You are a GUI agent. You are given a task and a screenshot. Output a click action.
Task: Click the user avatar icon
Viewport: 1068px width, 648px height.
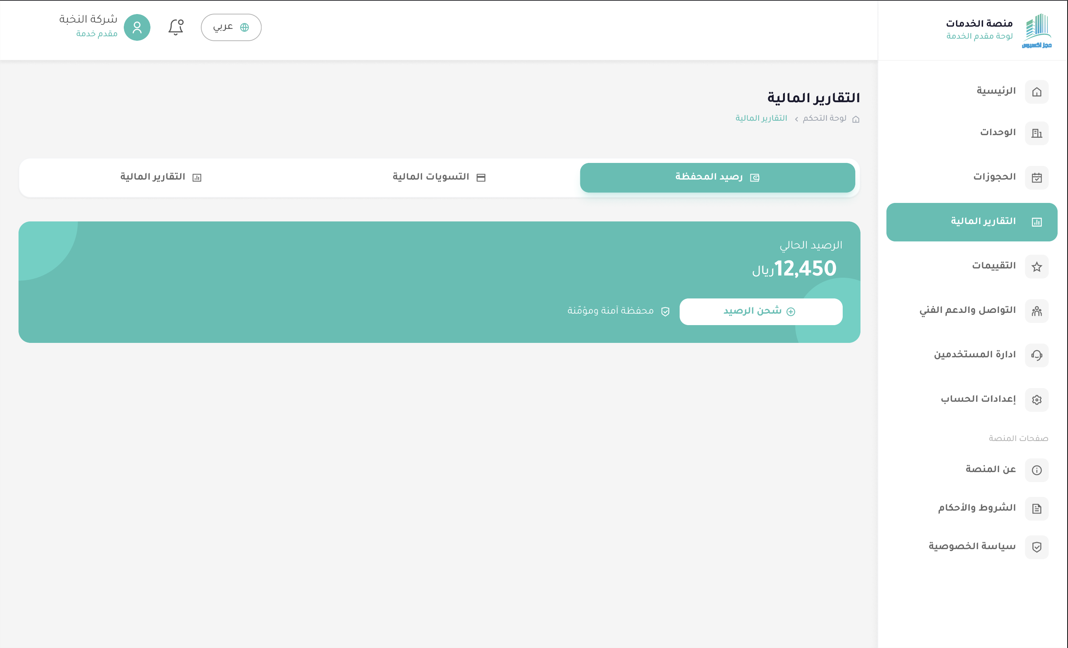point(137,27)
